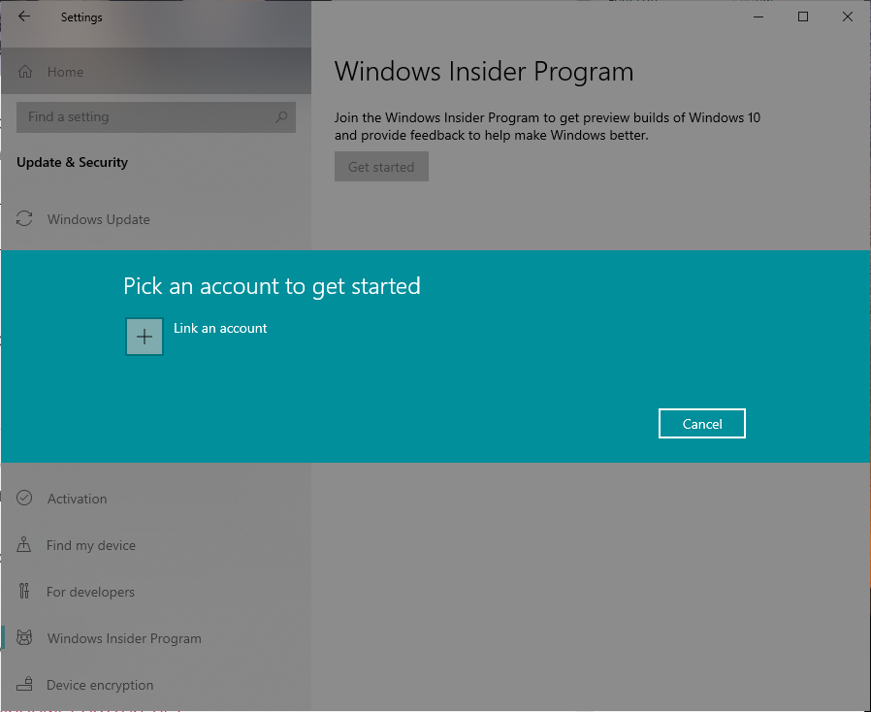This screenshot has width=871, height=712.
Task: Click the Activation checkmark circle icon
Action: click(x=25, y=499)
